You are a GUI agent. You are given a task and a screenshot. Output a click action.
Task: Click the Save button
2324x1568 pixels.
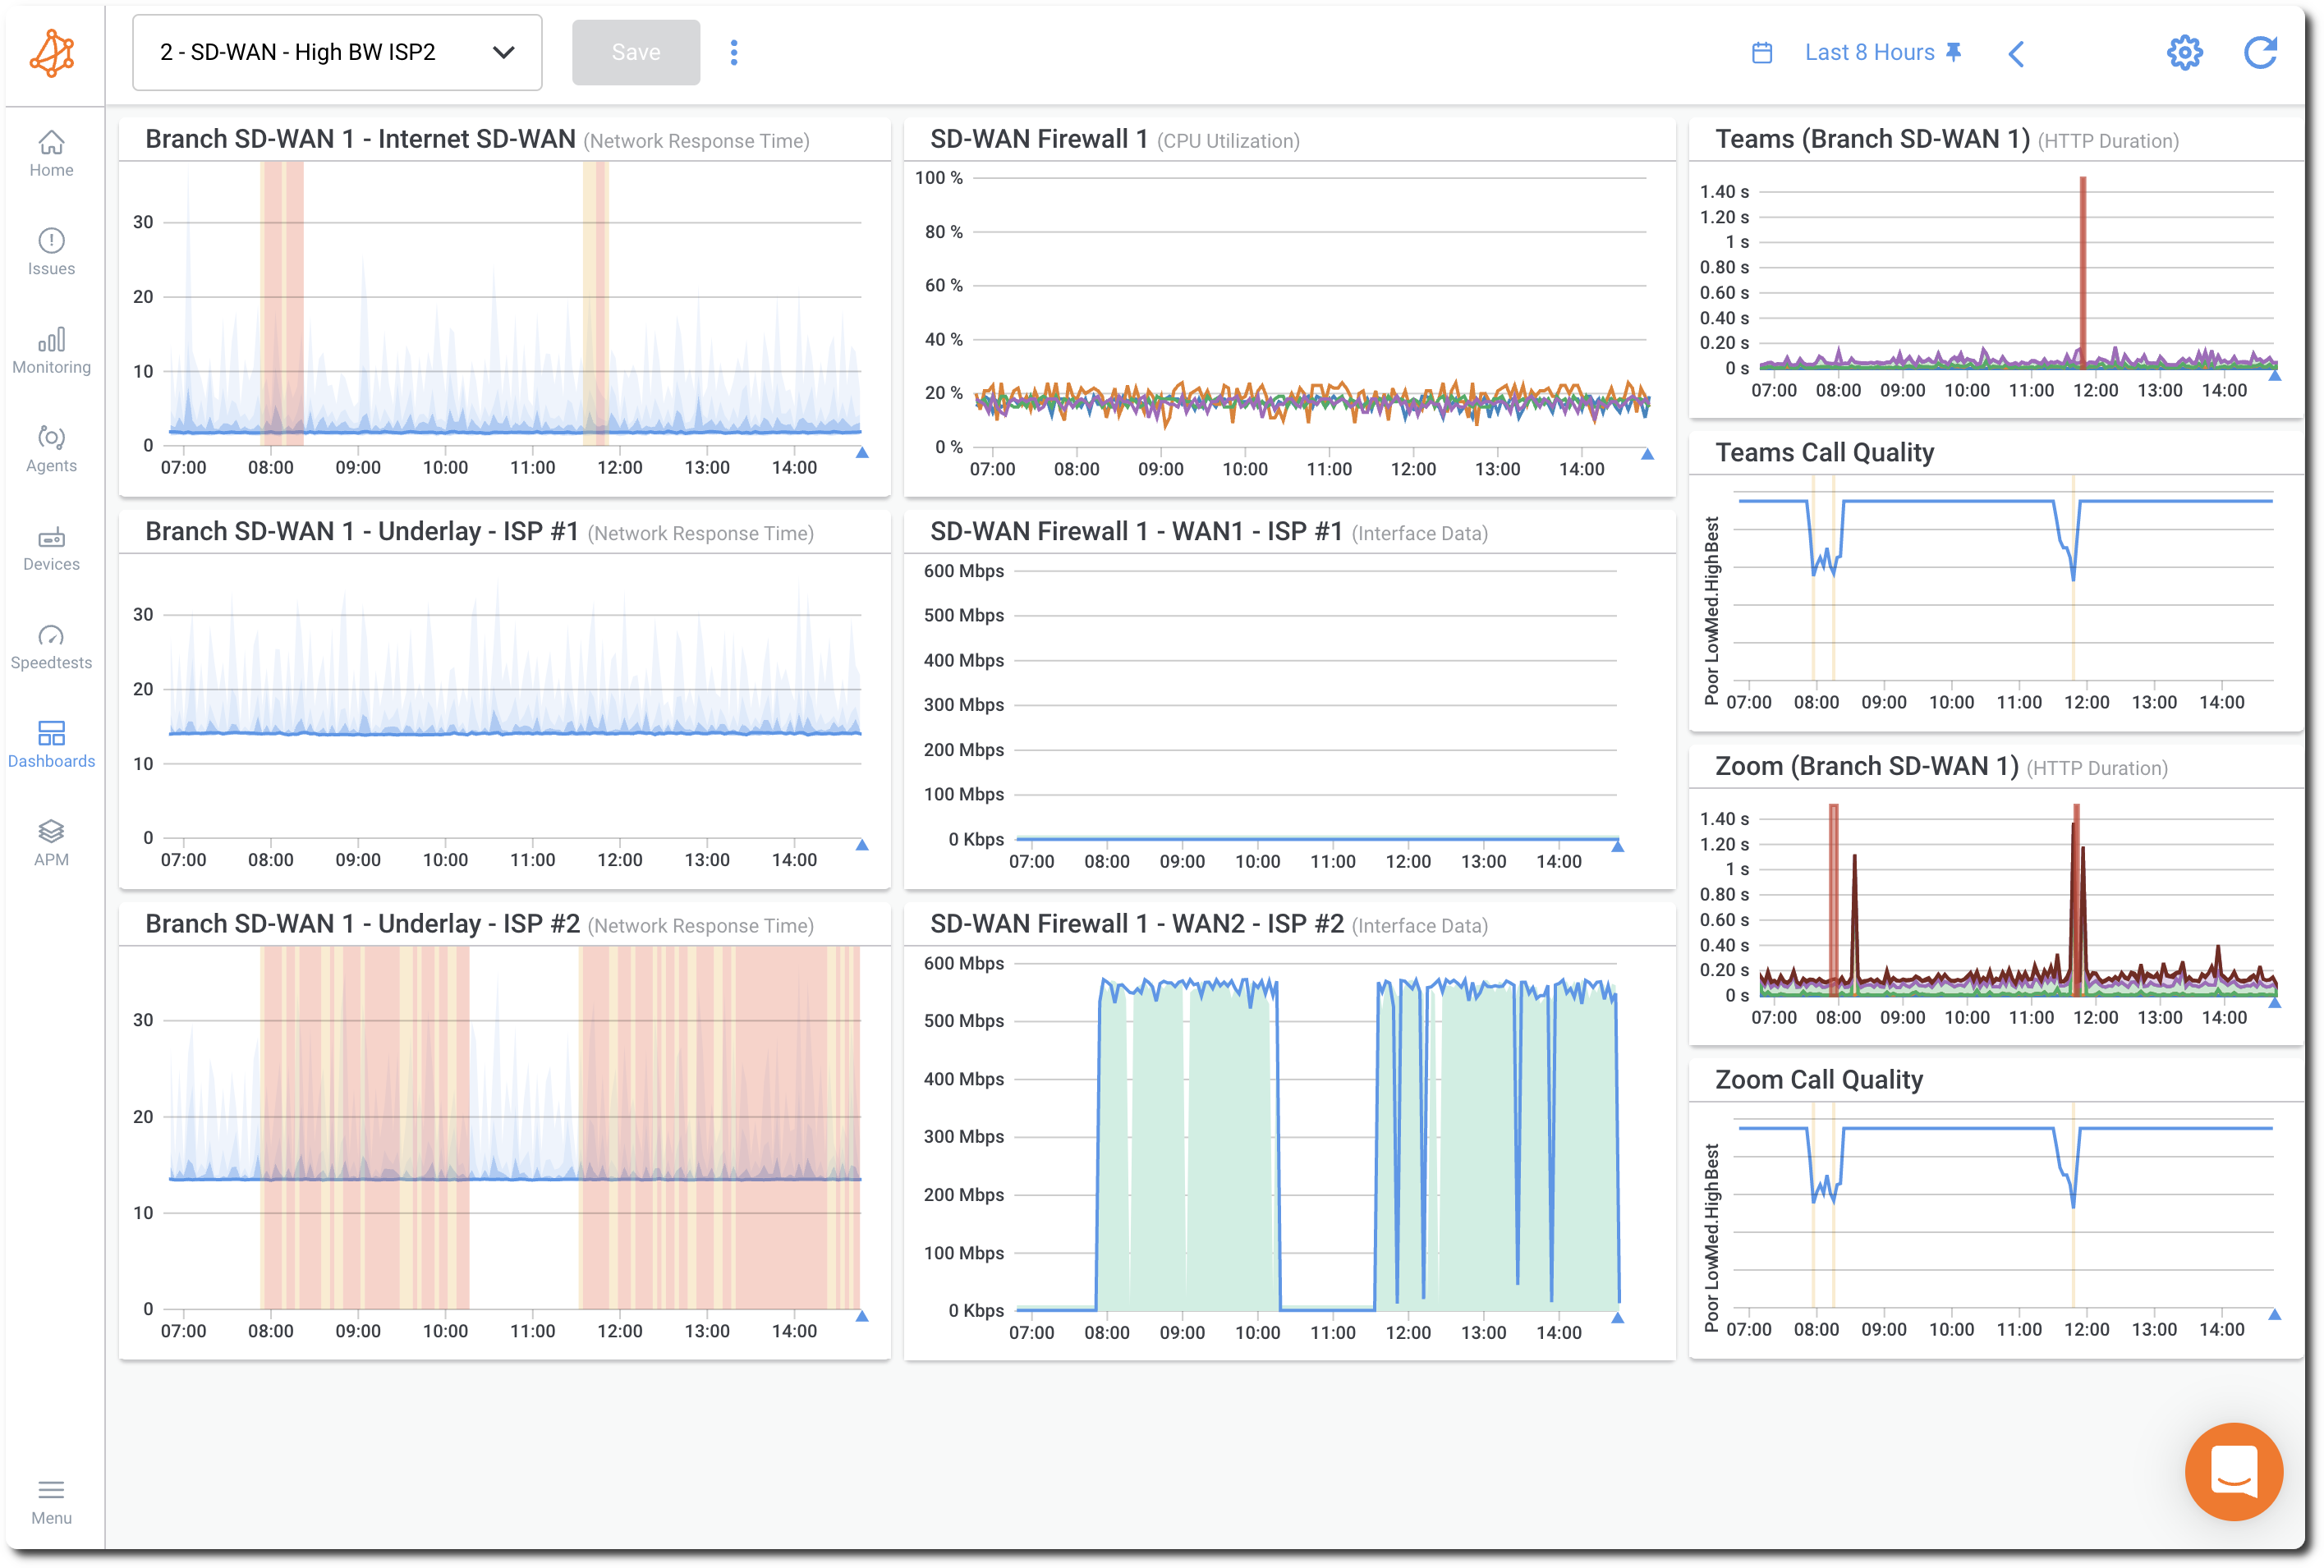635,51
